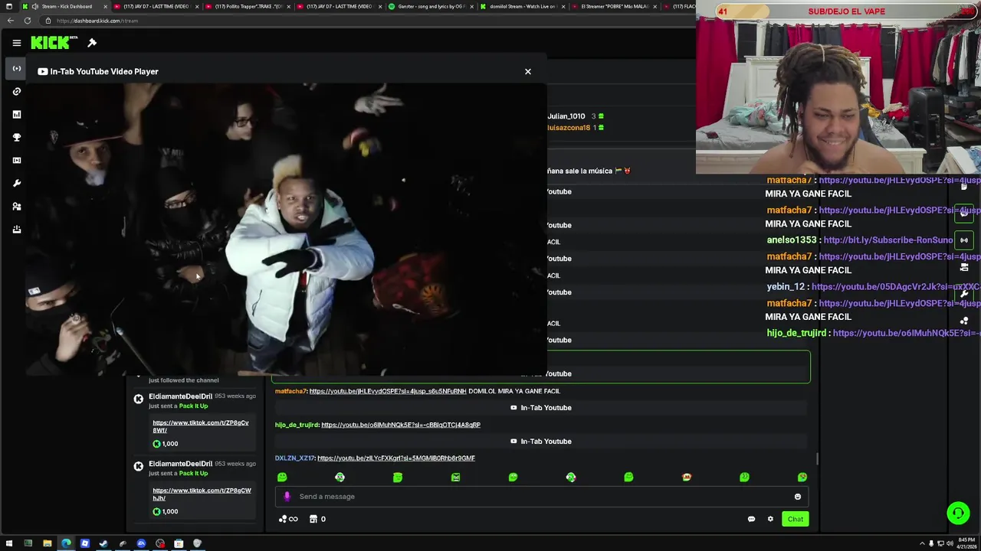Open the trophy achievements sidebar icon
Viewport: 981px width, 551px height.
click(16, 138)
